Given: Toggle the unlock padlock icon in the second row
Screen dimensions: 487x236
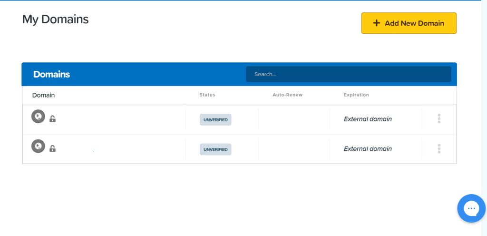Looking at the screenshot, I should (x=53, y=148).
